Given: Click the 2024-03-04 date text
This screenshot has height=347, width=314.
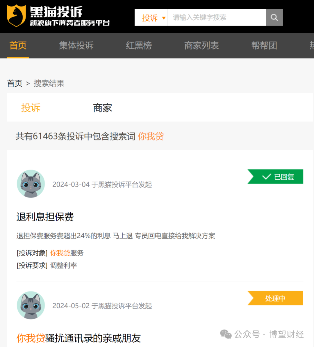Looking at the screenshot, I should [x=71, y=184].
